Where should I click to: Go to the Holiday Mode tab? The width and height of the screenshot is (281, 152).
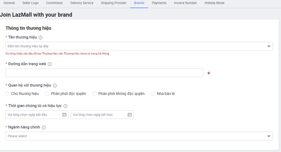coord(214,3)
